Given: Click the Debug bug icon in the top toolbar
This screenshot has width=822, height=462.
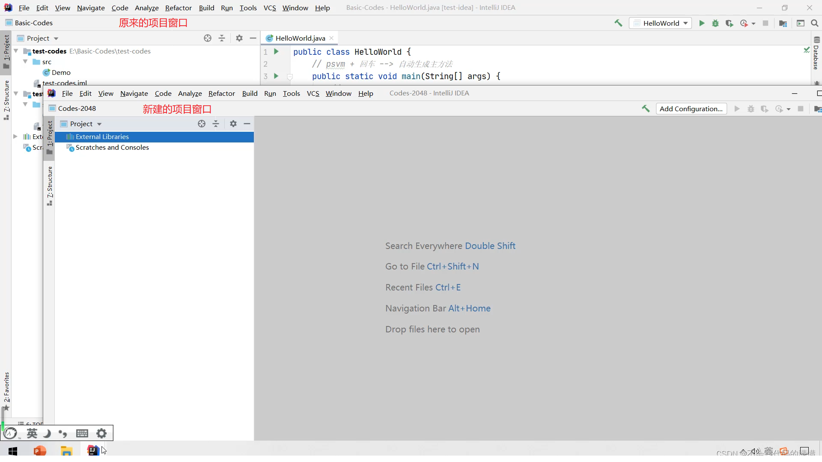Looking at the screenshot, I should click(715, 23).
